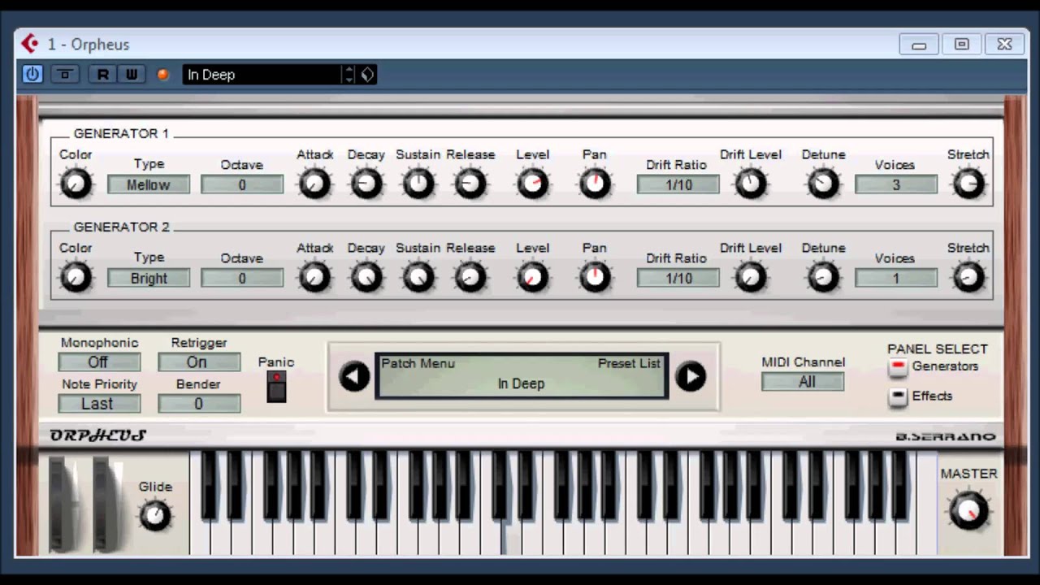Toggle the plugin power/bypass button
Screen dimensions: 1040x585
32,74
